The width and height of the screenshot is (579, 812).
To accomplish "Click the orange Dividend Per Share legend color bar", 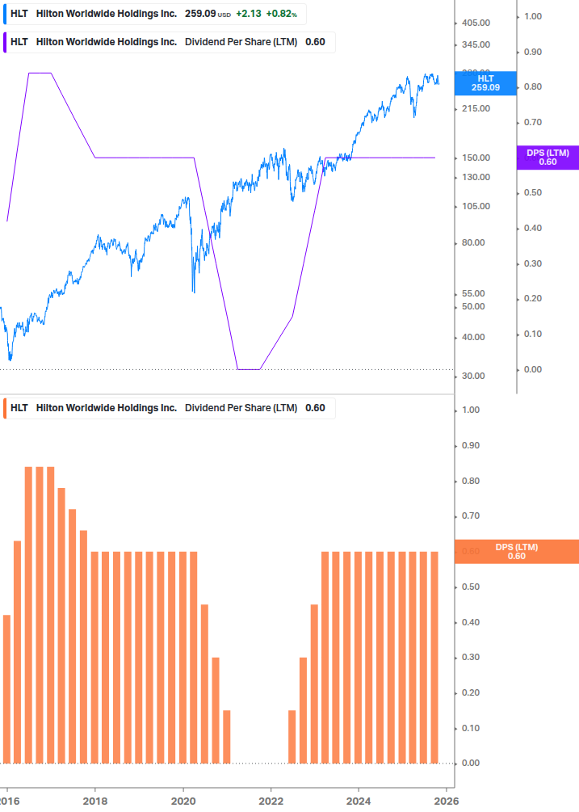I will (5, 408).
